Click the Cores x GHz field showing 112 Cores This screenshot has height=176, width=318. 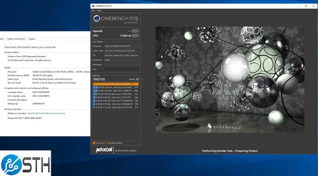121,51
